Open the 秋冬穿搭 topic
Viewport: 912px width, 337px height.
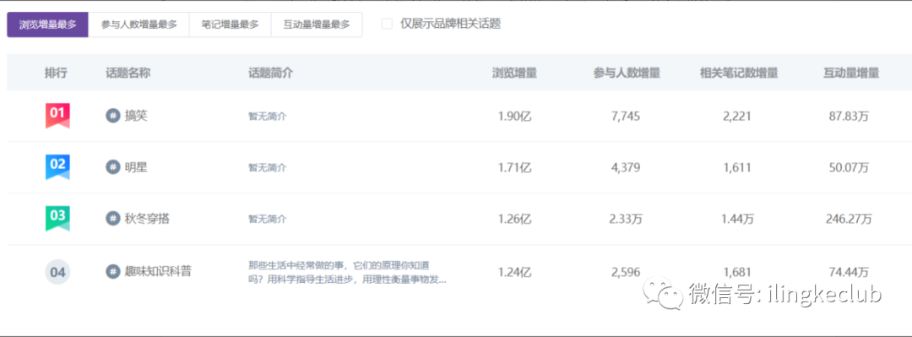coord(147,219)
